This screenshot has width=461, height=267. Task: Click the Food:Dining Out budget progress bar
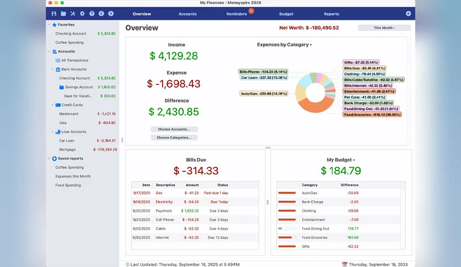[x=287, y=228]
